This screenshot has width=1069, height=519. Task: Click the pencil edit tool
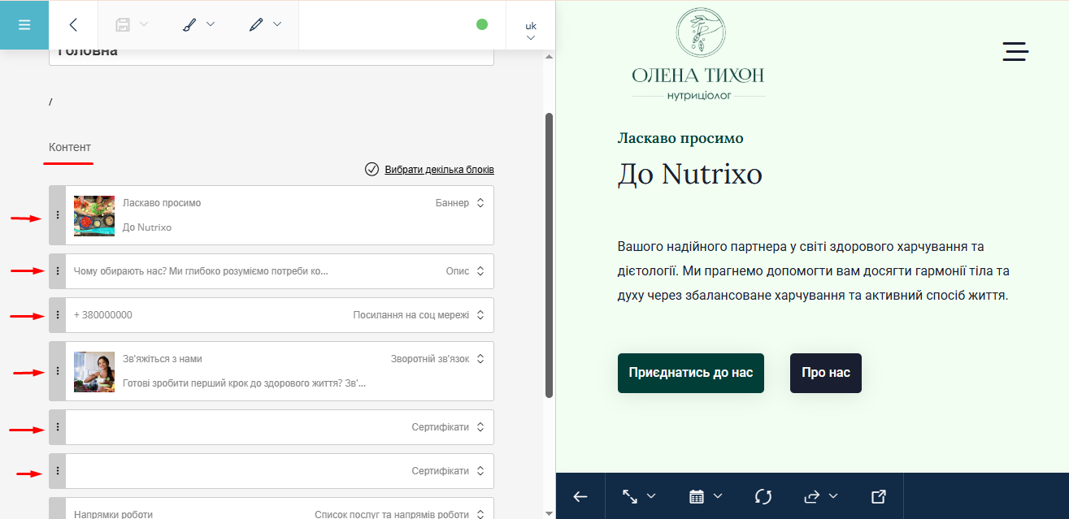click(256, 24)
